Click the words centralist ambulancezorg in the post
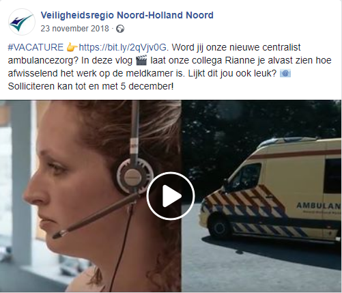The height and width of the screenshot is (293, 342). pyautogui.click(x=154, y=54)
